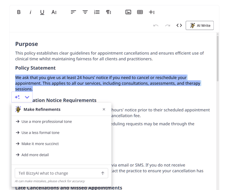Toggle underline formatting
Viewport: 232px width, 190px height.
click(x=42, y=12)
